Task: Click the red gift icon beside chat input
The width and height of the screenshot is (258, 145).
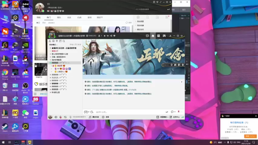Action: tap(179, 111)
